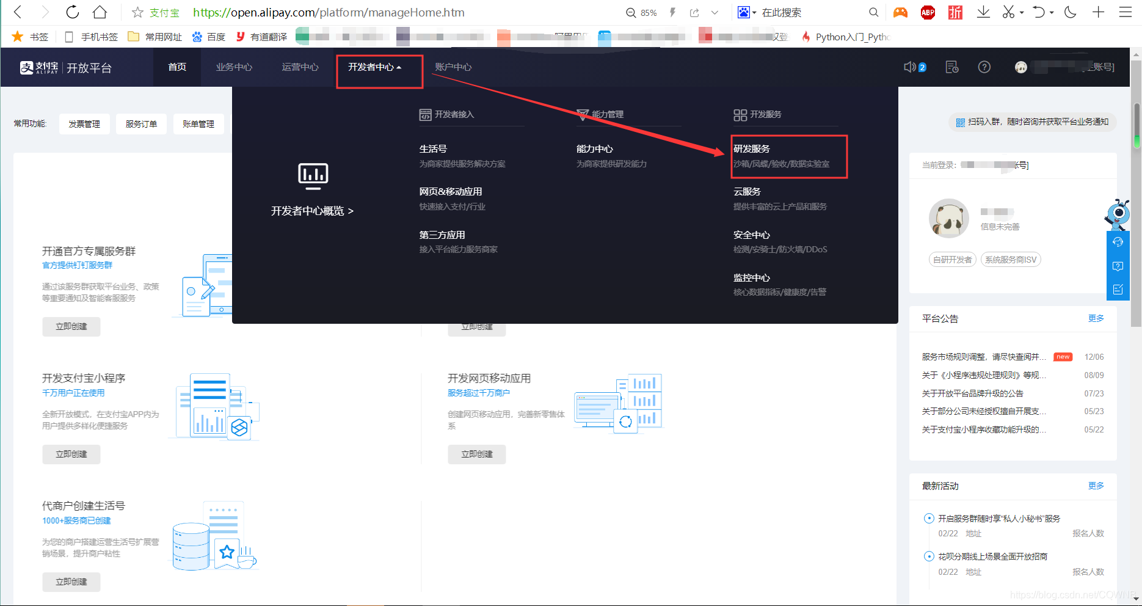Image resolution: width=1142 pixels, height=606 pixels.
Task: Open the game controller extension
Action: coord(900,12)
